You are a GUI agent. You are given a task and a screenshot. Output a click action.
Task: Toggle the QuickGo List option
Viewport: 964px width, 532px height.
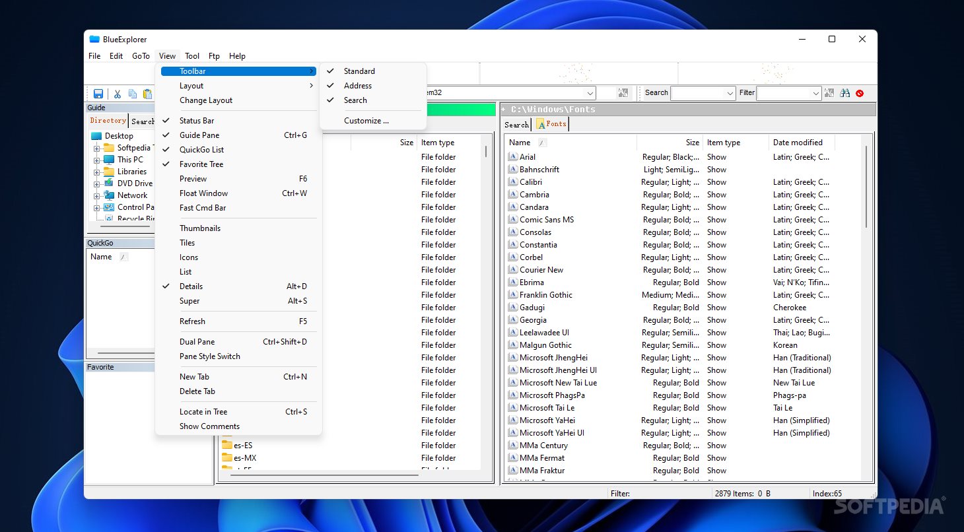click(238, 150)
